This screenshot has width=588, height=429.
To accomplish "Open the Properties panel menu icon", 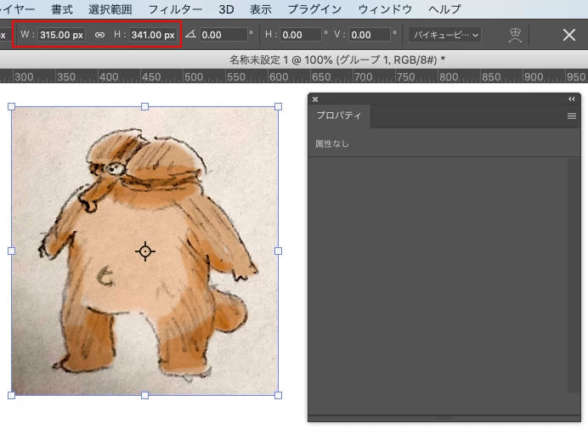I will [x=572, y=116].
